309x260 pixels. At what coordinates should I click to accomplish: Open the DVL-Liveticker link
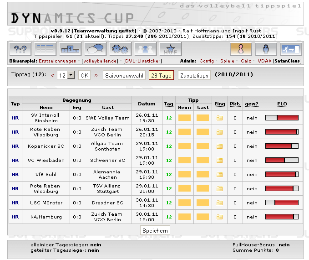click(143, 61)
